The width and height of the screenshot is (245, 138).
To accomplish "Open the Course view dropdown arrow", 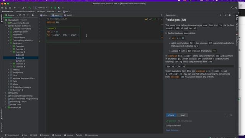I will (17, 15).
